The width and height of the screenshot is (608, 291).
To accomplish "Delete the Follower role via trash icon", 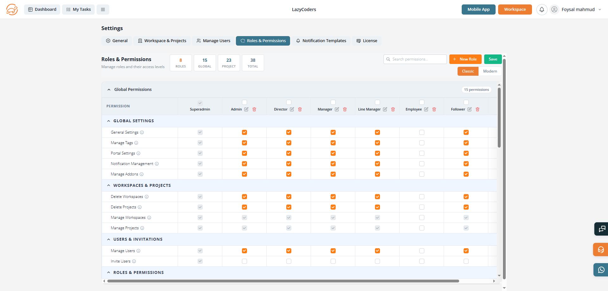I will coord(478,109).
